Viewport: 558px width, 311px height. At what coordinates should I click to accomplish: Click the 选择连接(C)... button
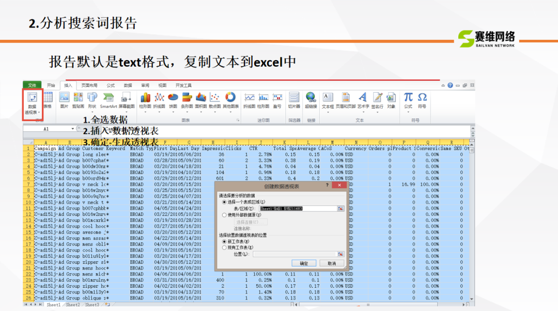point(251,222)
